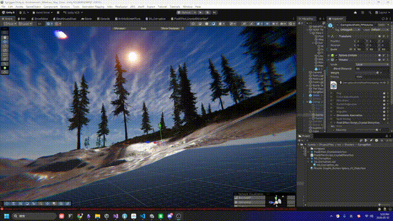Open the Component menu
The width and height of the screenshot is (393, 221).
[50, 7]
